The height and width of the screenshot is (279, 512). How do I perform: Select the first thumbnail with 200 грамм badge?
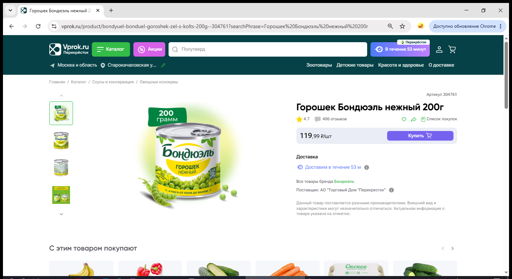coord(61,113)
